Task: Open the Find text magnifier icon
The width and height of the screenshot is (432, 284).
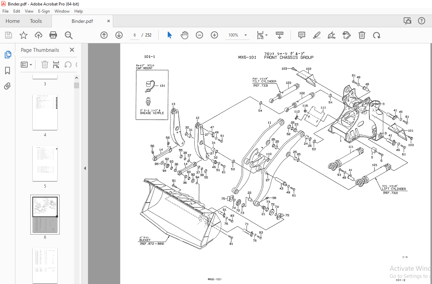Action: tap(69, 35)
